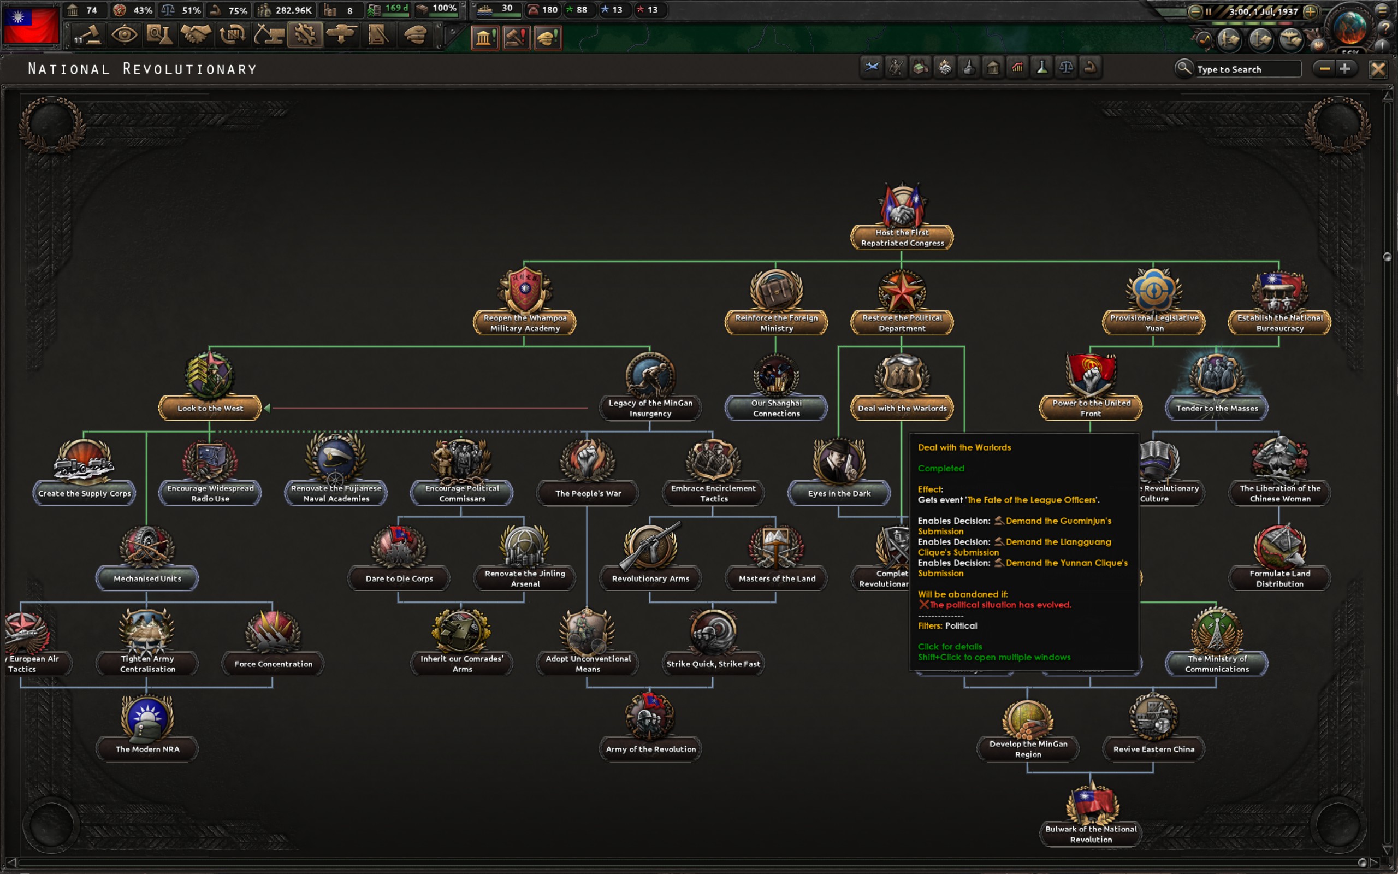Zoom in using the plus button
This screenshot has width=1398, height=874.
[x=1345, y=68]
